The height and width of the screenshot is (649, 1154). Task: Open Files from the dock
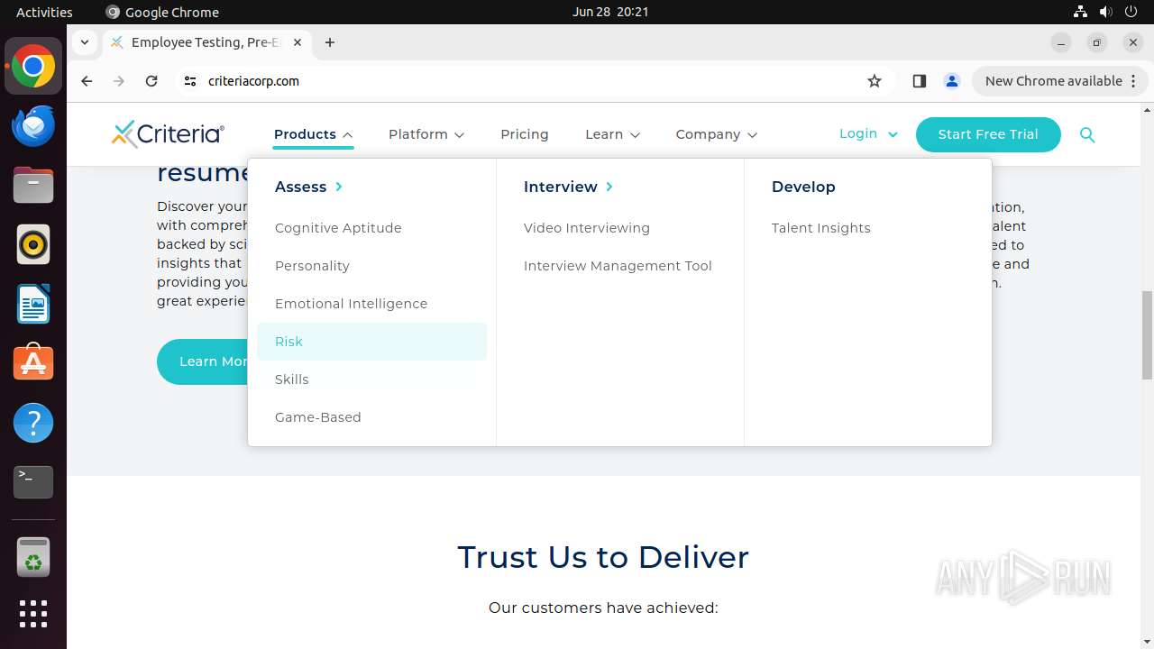coord(33,185)
